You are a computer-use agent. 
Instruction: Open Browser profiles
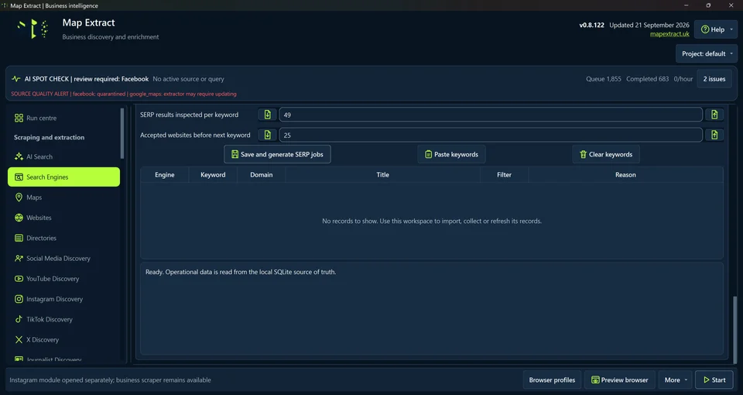click(552, 380)
